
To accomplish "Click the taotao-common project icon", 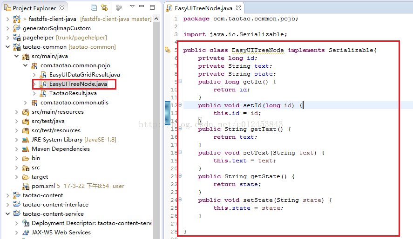I will (17, 47).
